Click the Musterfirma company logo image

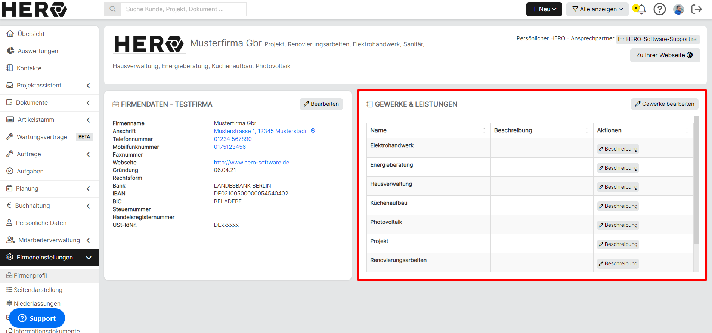click(x=149, y=44)
